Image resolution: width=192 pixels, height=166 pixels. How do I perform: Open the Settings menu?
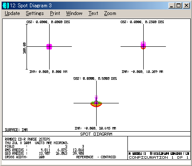click(x=35, y=13)
